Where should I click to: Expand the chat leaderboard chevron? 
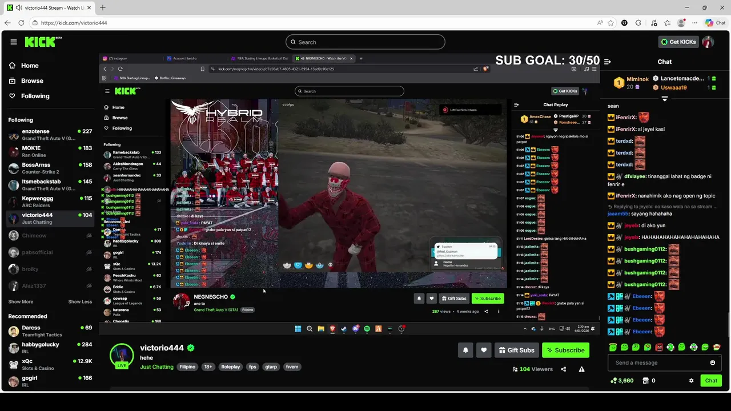click(x=664, y=99)
